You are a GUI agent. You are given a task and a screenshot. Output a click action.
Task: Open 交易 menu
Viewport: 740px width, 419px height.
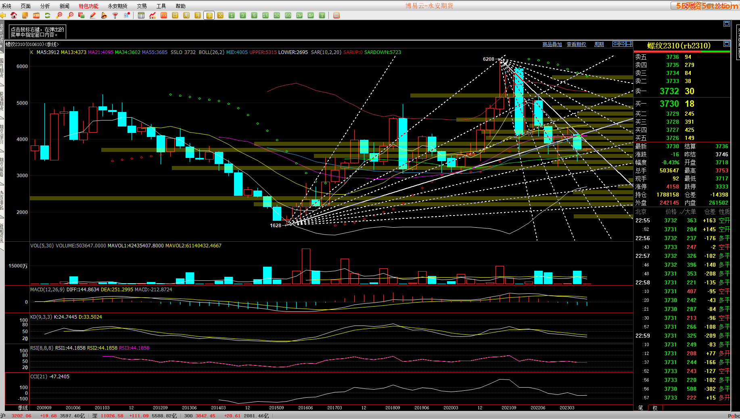(x=142, y=6)
